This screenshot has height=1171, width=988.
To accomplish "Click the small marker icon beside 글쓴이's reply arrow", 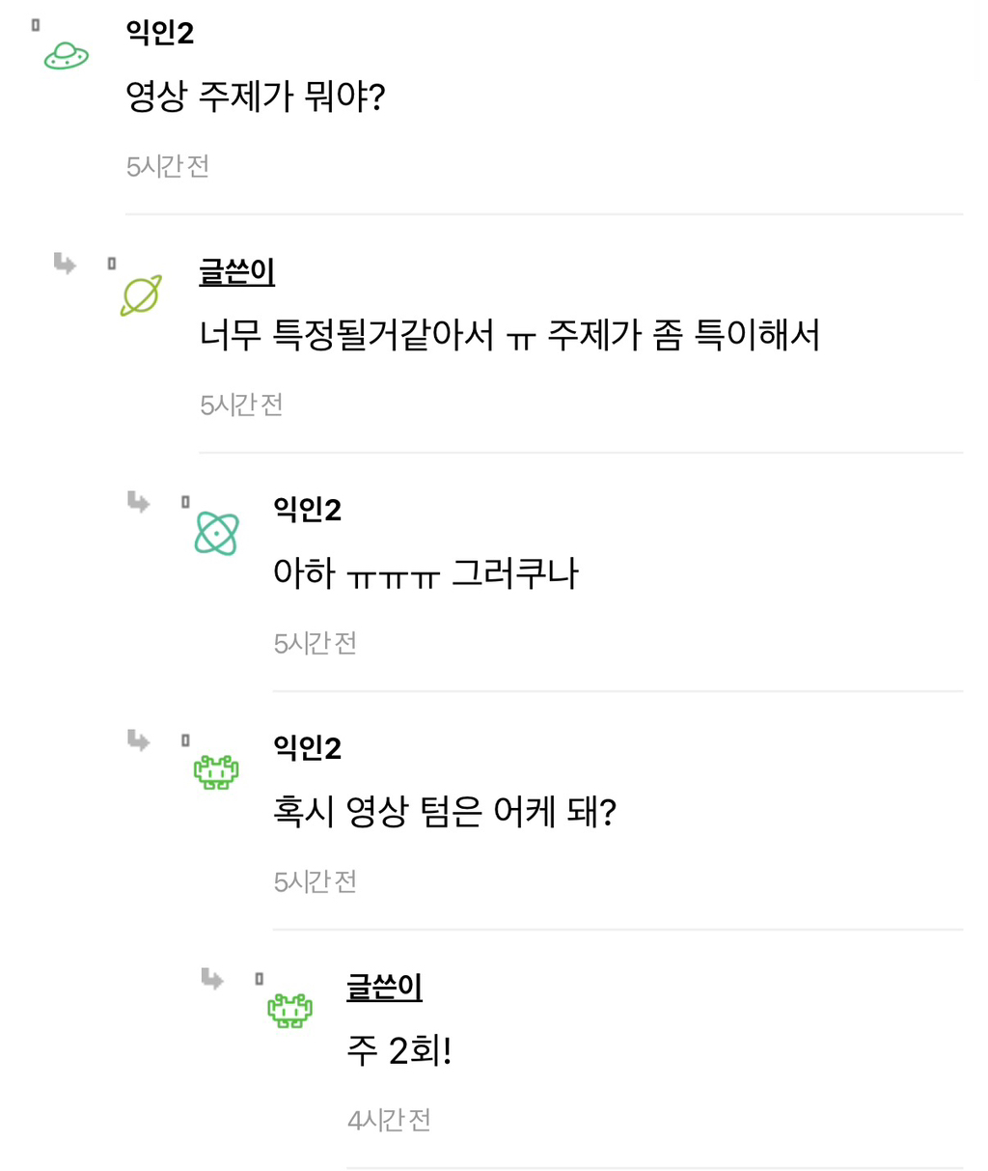I will click(x=111, y=263).
